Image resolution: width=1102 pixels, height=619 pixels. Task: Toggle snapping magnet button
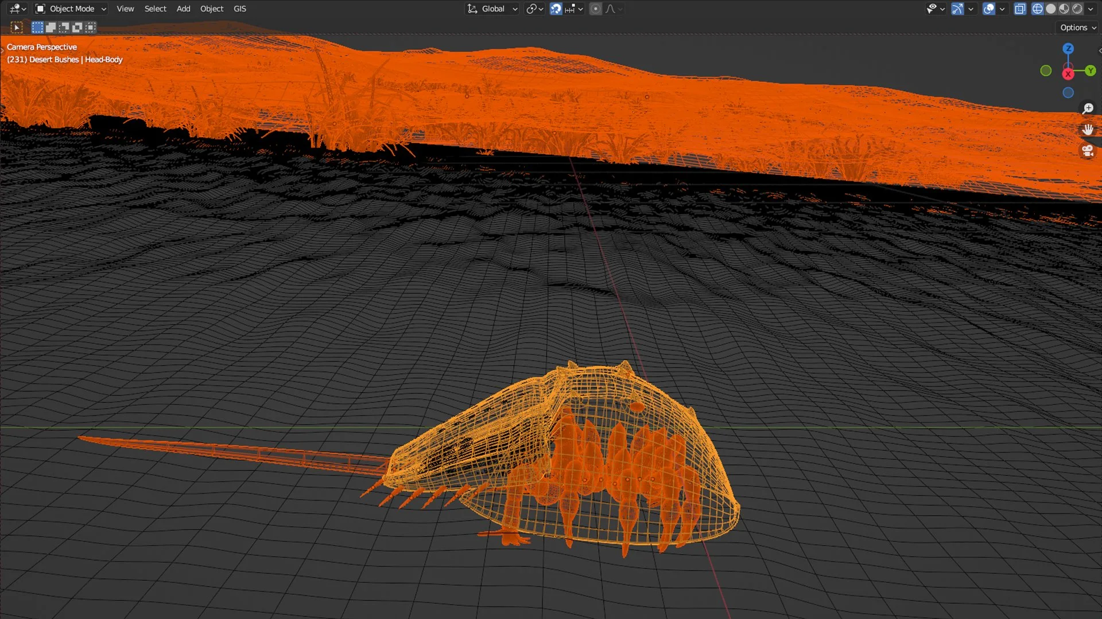(556, 9)
